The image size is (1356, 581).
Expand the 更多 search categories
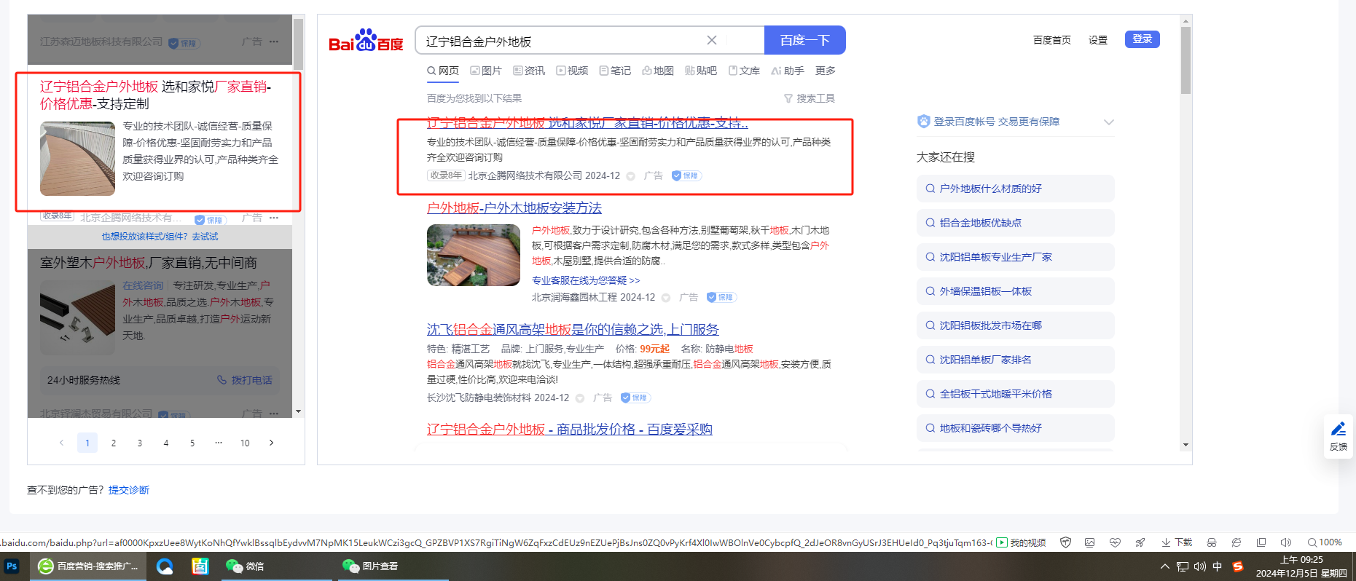click(826, 71)
